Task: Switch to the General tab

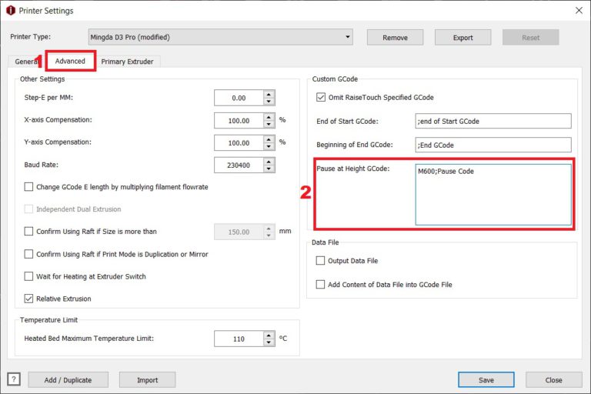Action: (x=27, y=62)
